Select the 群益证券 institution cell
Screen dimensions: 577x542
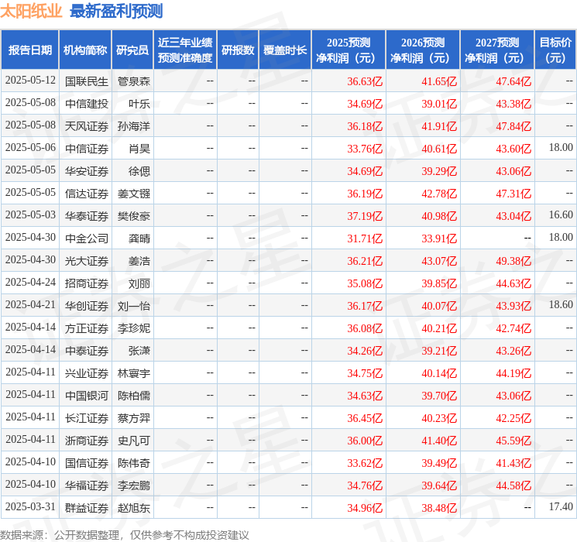(87, 508)
